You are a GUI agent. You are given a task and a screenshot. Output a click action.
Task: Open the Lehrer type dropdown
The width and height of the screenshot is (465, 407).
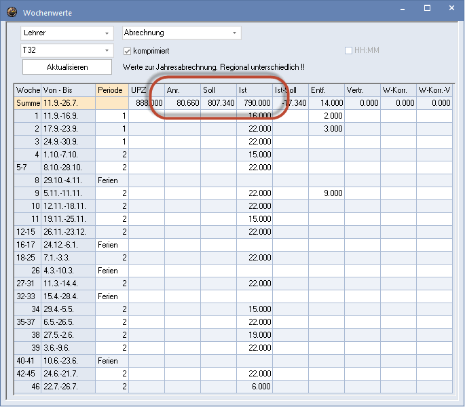point(67,33)
